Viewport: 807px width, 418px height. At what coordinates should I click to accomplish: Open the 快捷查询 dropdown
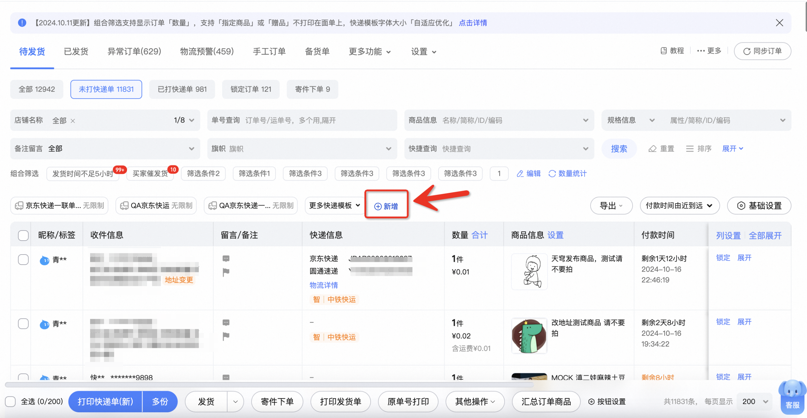point(499,149)
